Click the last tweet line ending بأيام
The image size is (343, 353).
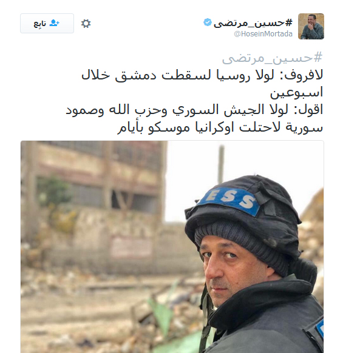220,127
